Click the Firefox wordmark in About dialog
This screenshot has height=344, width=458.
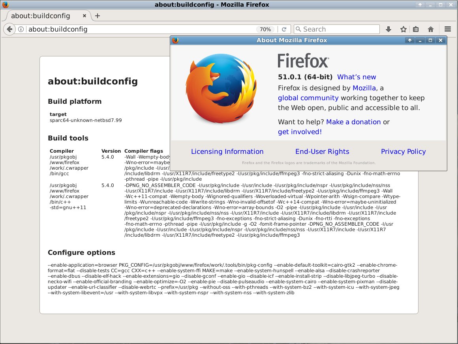[303, 61]
